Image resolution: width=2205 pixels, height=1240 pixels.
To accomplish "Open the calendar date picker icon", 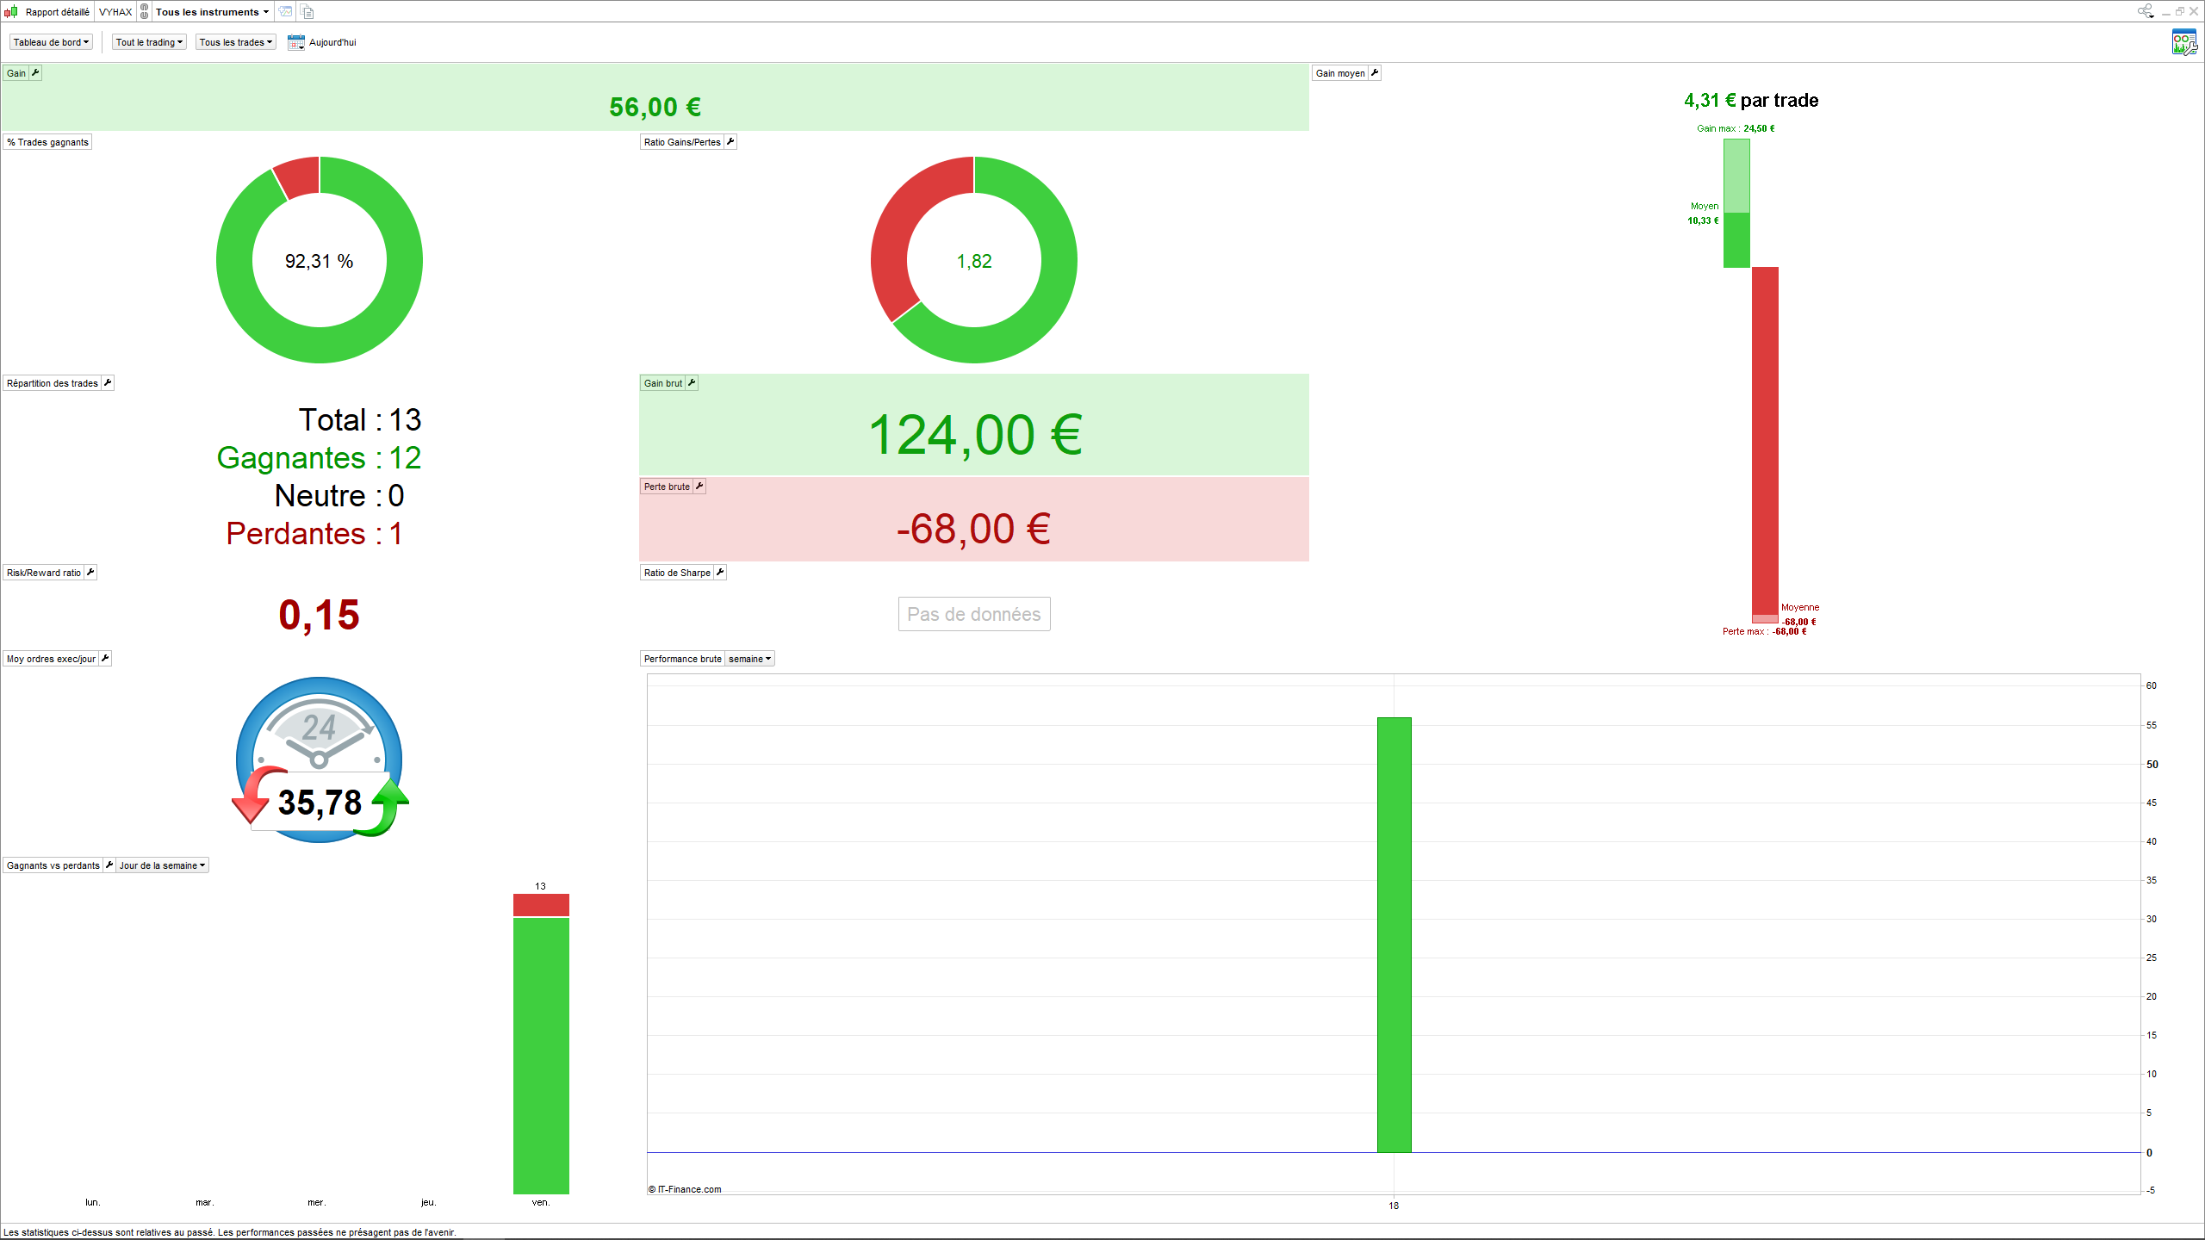I will 295,42.
